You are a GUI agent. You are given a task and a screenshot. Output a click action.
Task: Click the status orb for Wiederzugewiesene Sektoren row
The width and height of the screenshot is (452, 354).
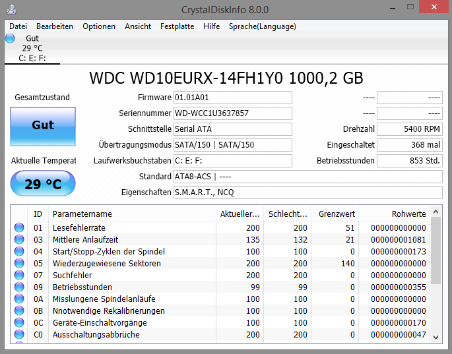(19, 263)
